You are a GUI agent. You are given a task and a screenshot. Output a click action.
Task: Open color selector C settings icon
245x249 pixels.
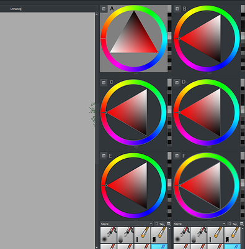coord(104,83)
